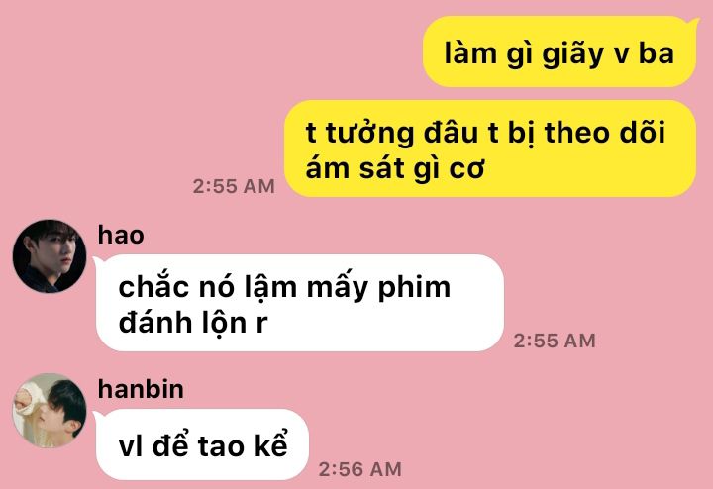This screenshot has width=713, height=489.
Task: Tap the sender name hanbin
Action: tap(141, 389)
